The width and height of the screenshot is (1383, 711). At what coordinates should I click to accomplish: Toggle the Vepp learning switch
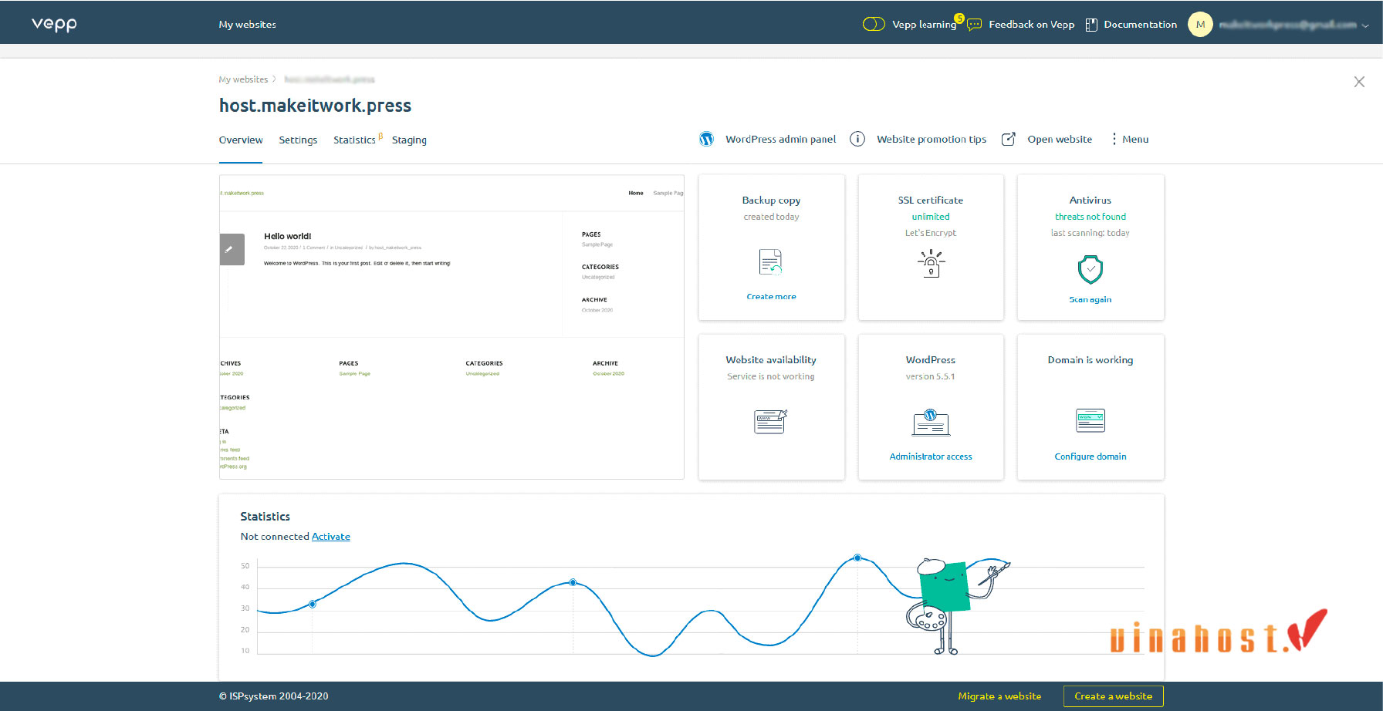click(874, 24)
